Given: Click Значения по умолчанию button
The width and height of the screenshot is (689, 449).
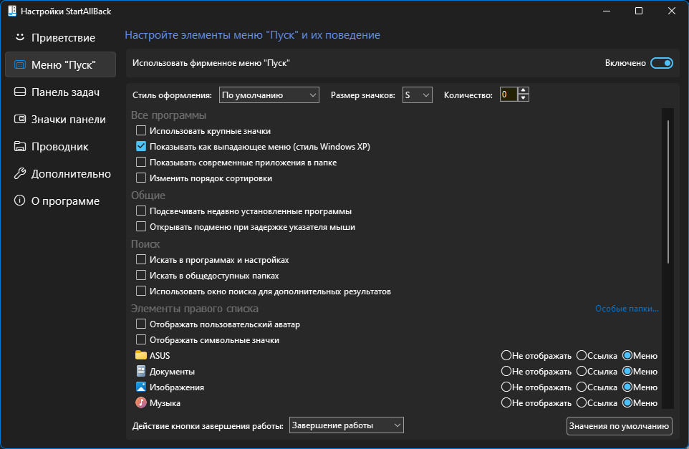Looking at the screenshot, I should 619,426.
